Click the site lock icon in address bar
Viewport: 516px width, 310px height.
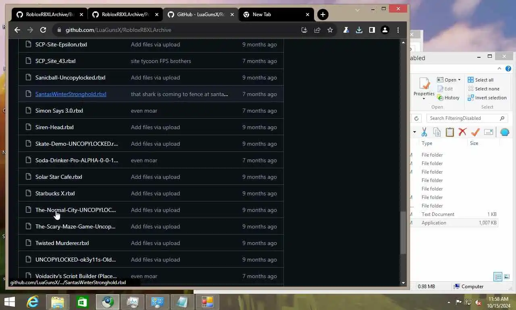tap(59, 30)
